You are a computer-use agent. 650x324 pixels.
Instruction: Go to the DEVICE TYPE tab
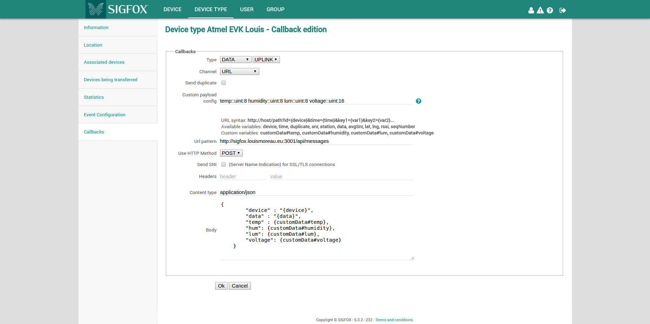pyautogui.click(x=211, y=9)
